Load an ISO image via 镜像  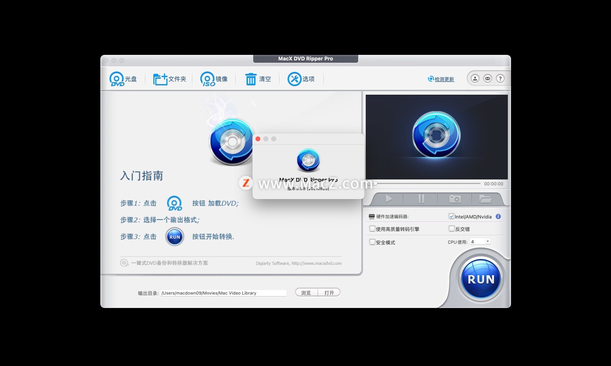tap(214, 79)
